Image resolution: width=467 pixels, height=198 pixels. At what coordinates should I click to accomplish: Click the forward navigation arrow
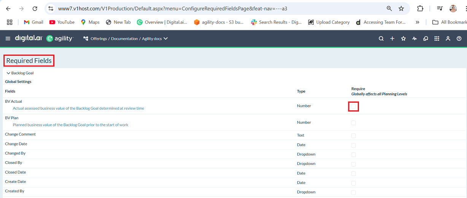[x=21, y=8]
